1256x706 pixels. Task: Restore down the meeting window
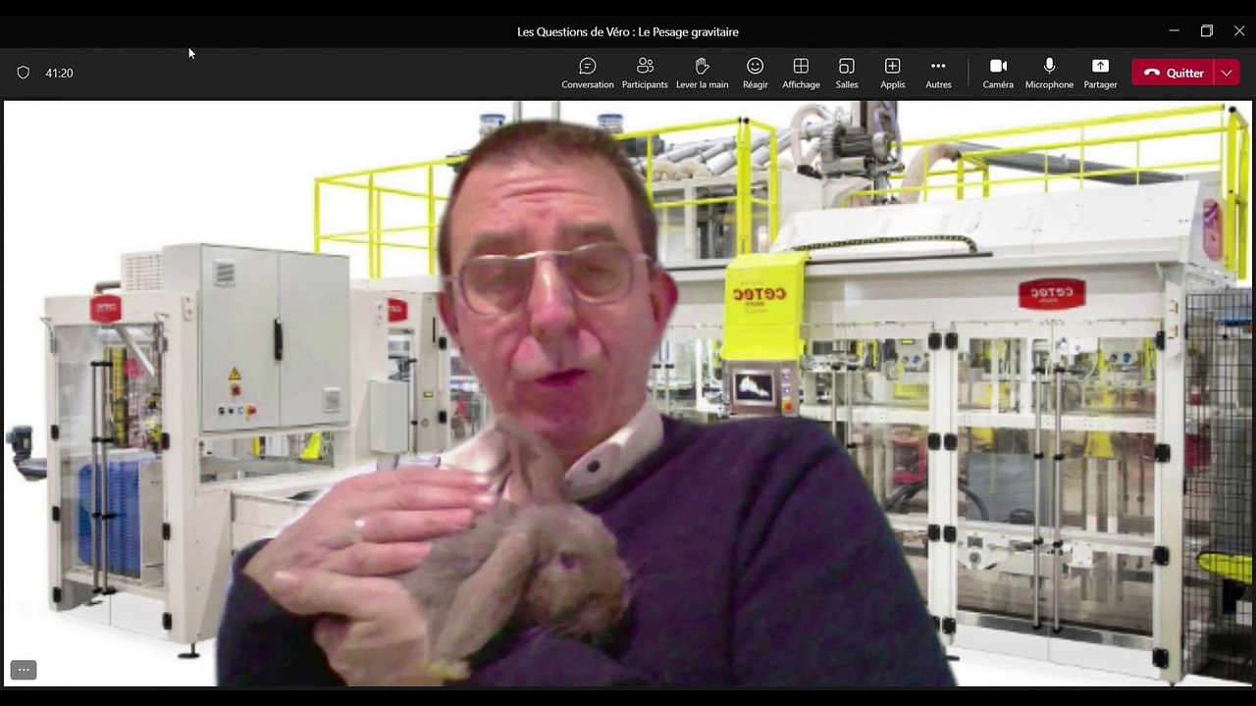[1207, 31]
